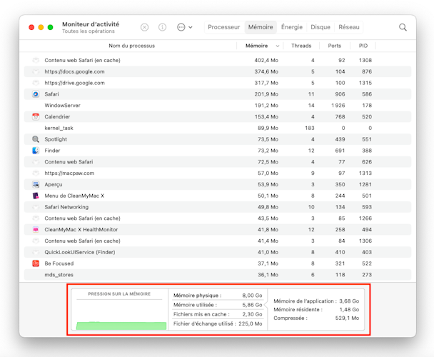Click the Spotlight magnifier process icon
Image resolution: width=434 pixels, height=357 pixels.
(x=36, y=139)
